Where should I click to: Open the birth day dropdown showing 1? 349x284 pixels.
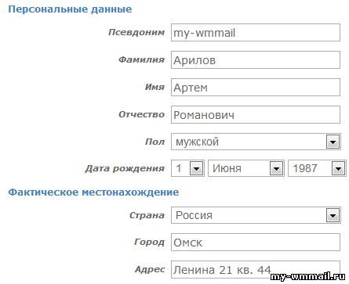pyautogui.click(x=187, y=168)
